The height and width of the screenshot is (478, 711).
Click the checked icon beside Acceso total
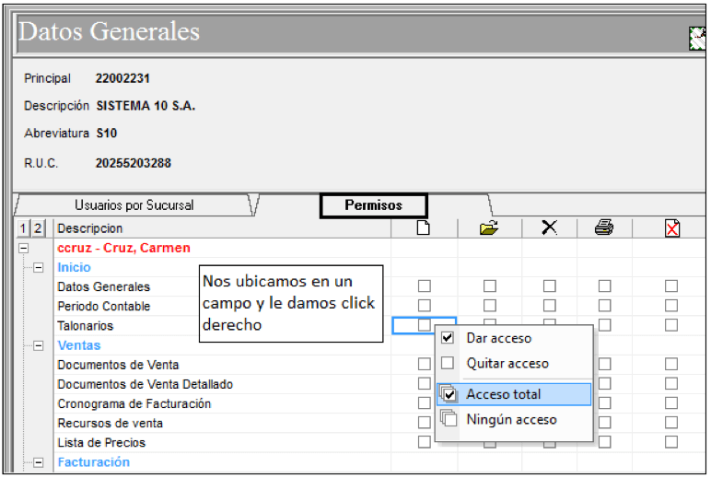pos(449,393)
